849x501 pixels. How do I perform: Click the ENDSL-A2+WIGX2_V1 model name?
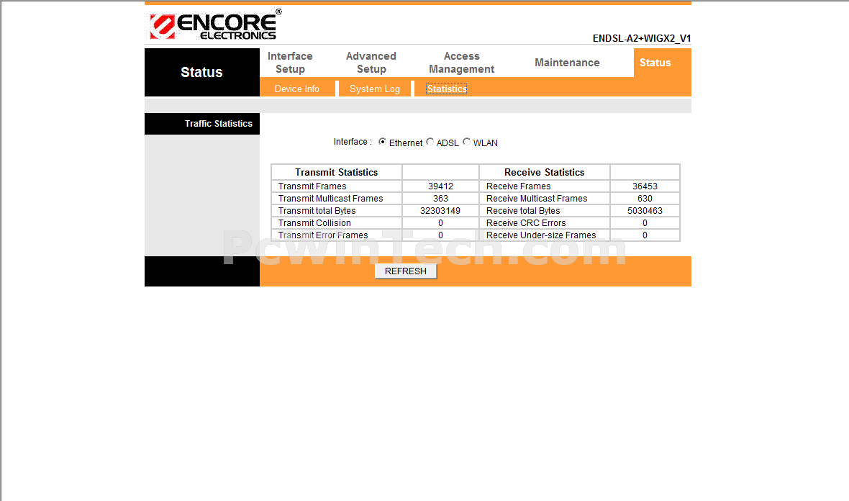point(642,38)
